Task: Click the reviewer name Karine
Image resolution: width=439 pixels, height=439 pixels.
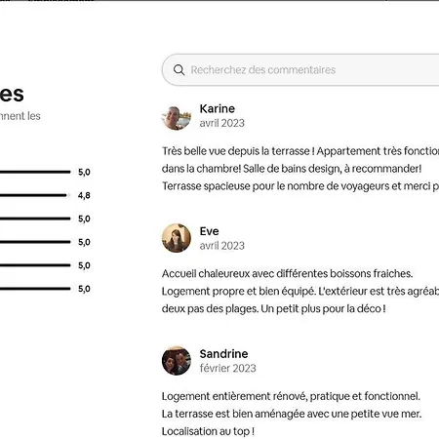Action: coord(218,108)
